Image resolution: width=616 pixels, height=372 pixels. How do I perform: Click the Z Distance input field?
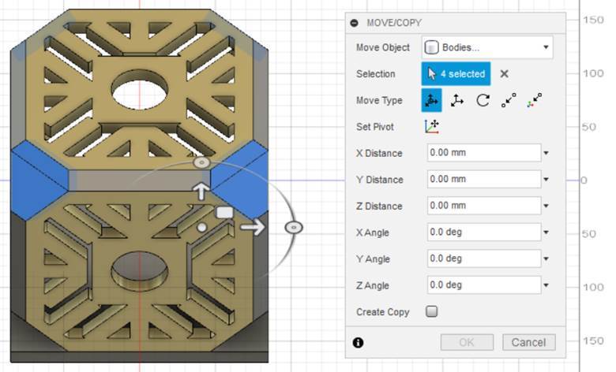[484, 206]
